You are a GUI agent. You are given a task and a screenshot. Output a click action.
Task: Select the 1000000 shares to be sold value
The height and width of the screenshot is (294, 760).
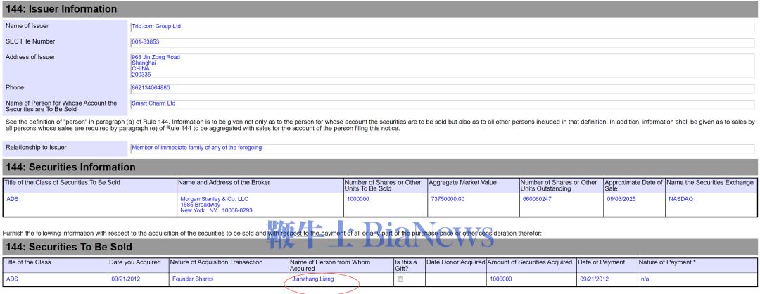(x=358, y=199)
